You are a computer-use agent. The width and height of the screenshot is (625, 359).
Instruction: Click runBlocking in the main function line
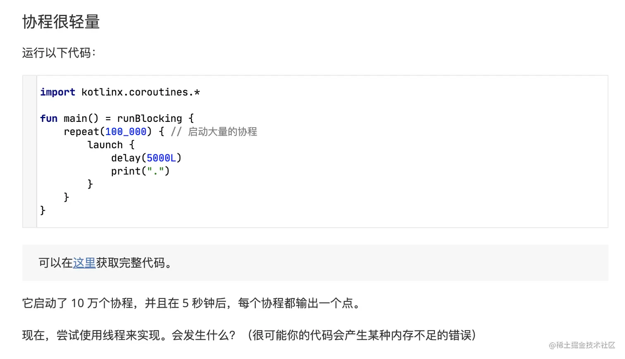[x=150, y=119]
